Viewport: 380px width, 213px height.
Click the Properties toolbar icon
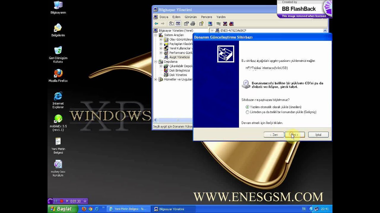coord(186,24)
